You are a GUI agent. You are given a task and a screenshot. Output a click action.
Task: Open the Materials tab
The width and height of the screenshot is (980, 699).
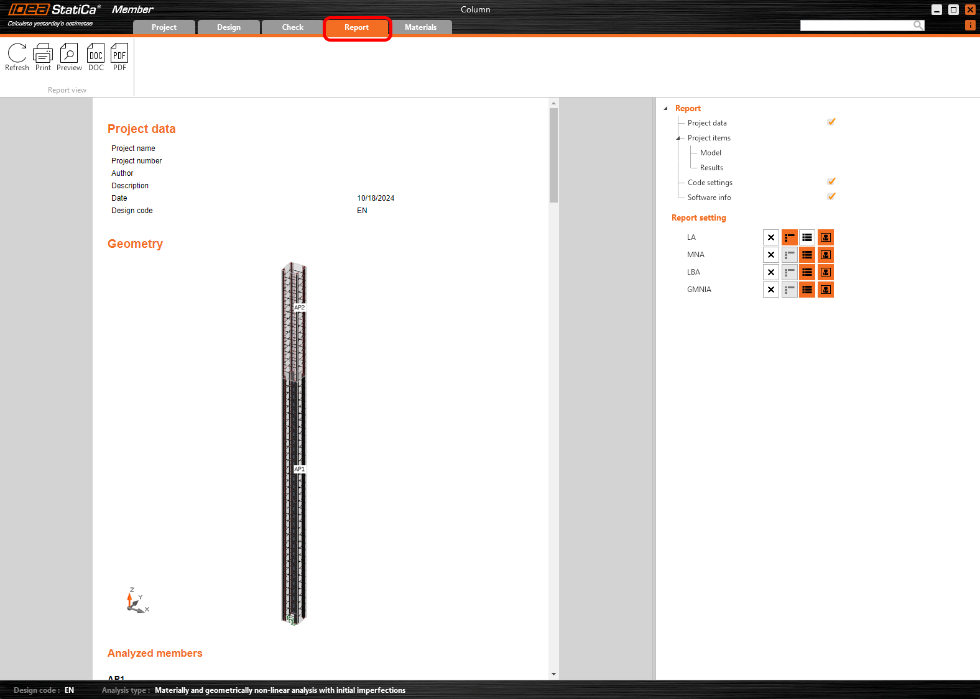[x=421, y=27]
